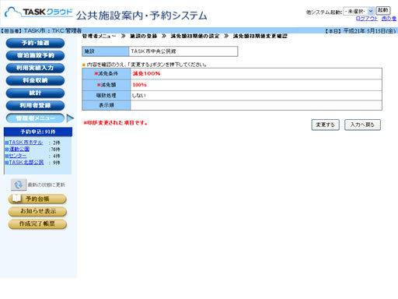Open the 他システム起動 dropdown (-未選択-)
Viewport: 398px width, 299px height.
(358, 11)
